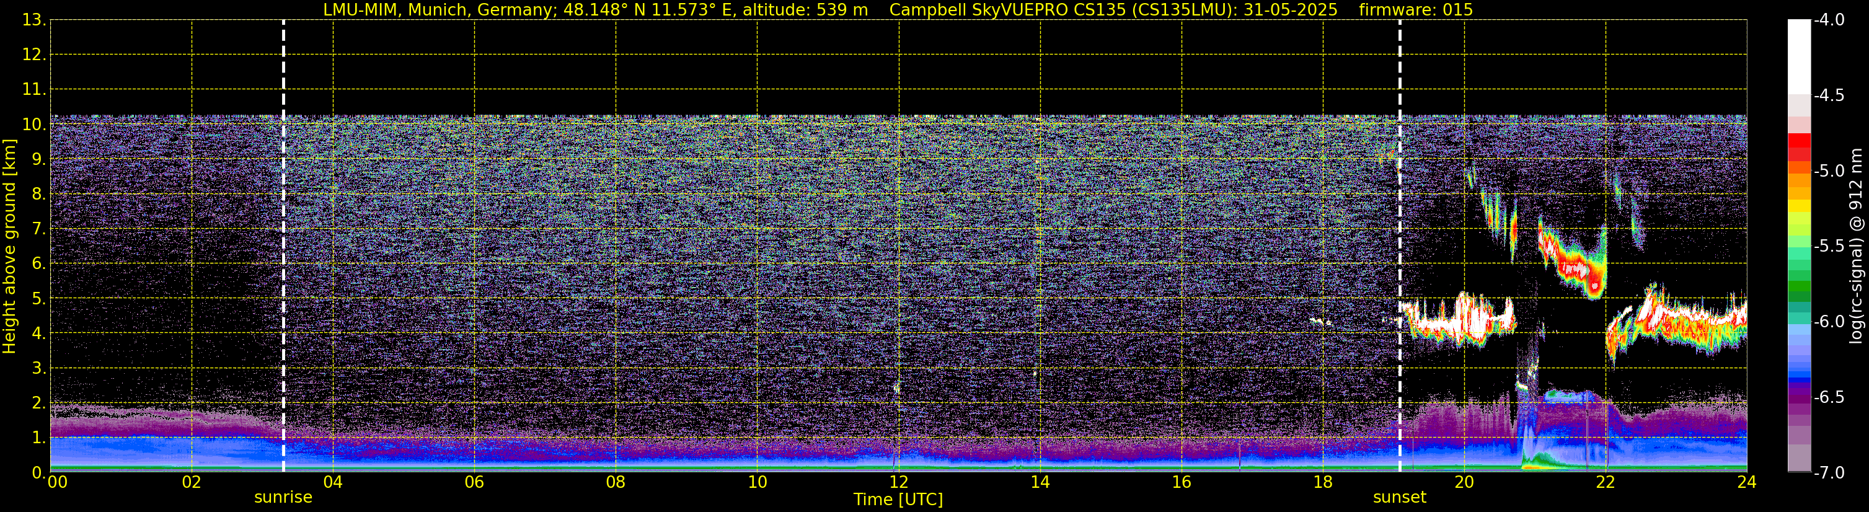Click the height axis tick label '3.'
The height and width of the screenshot is (512, 1869).
(38, 368)
